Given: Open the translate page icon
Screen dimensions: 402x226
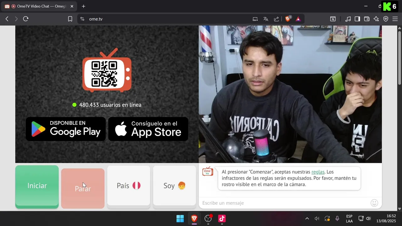Looking at the screenshot, I should coord(266,19).
